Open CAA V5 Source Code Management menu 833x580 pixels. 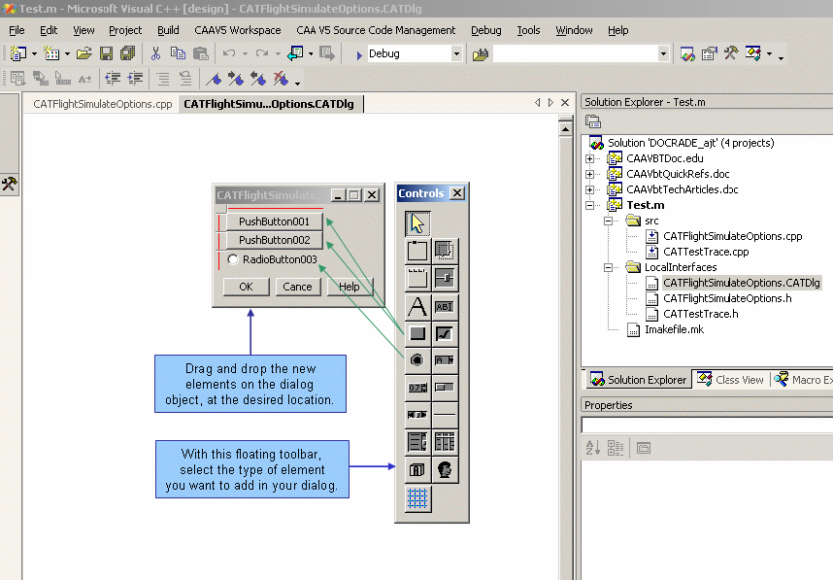376,30
